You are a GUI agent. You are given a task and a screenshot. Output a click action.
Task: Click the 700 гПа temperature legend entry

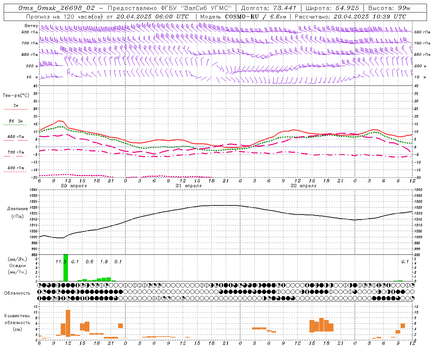(x=16, y=152)
